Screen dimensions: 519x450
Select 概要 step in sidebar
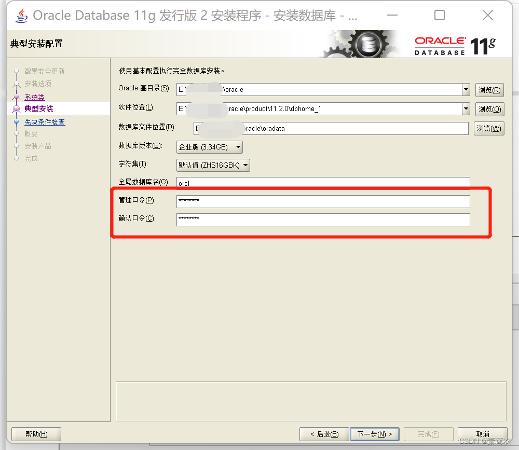tap(31, 133)
